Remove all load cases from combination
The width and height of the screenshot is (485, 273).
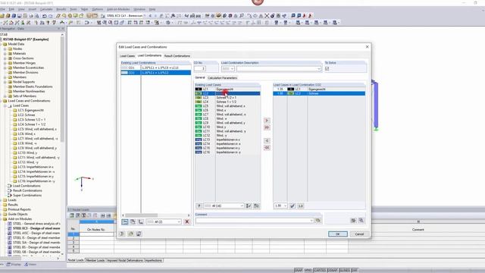[x=267, y=148]
